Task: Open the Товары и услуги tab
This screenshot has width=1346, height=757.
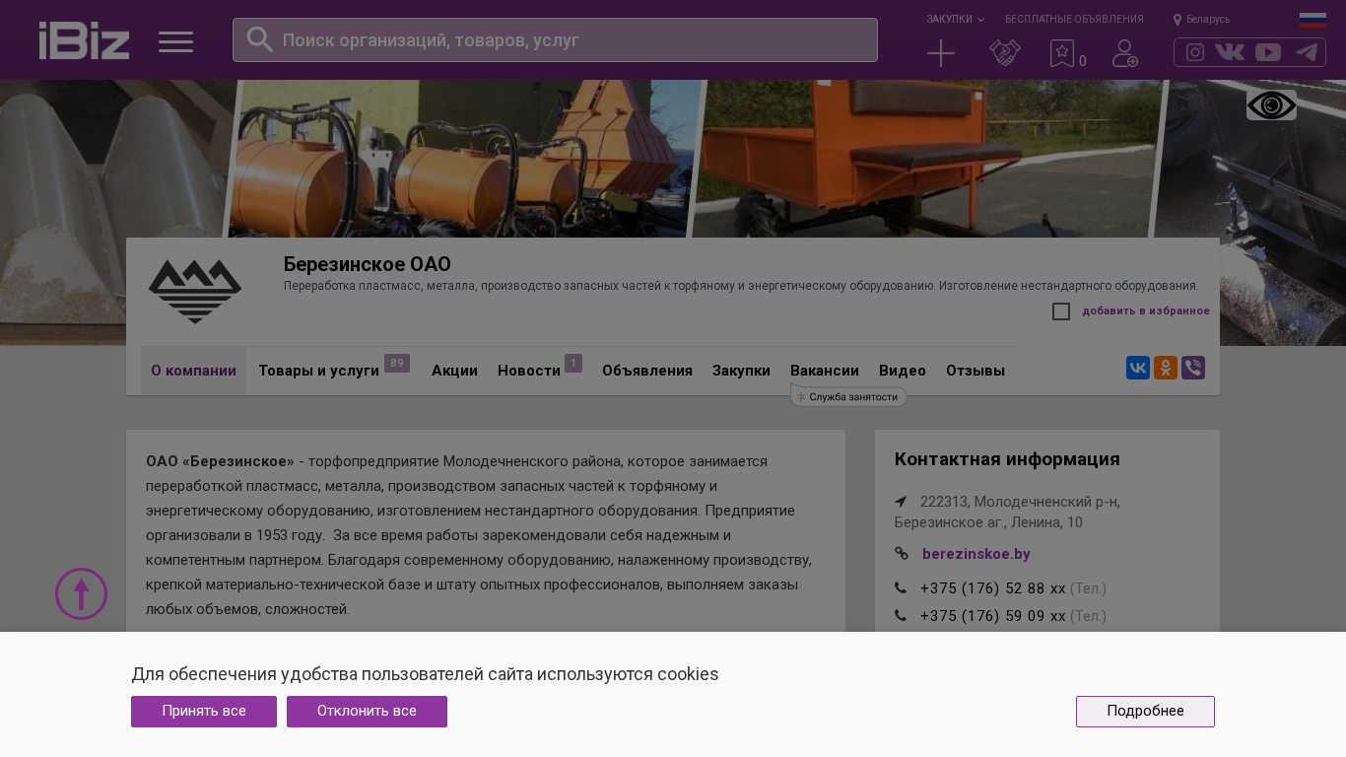Action: 318,371
